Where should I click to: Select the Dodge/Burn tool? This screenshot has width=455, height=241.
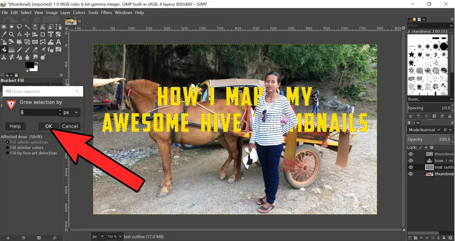click(43, 57)
